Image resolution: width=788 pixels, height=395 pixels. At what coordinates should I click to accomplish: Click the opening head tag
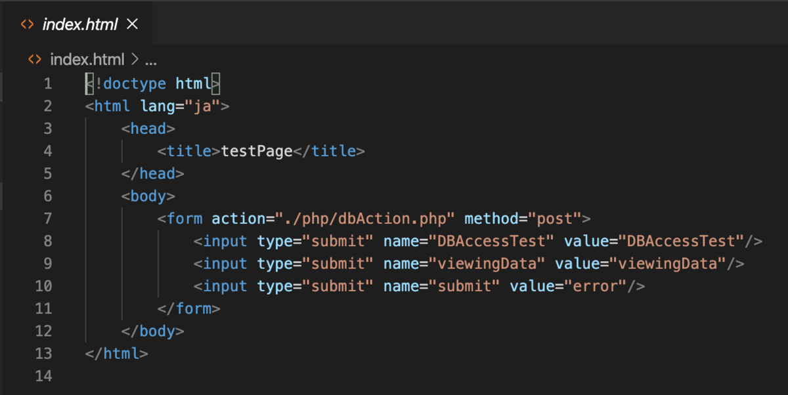[148, 129]
